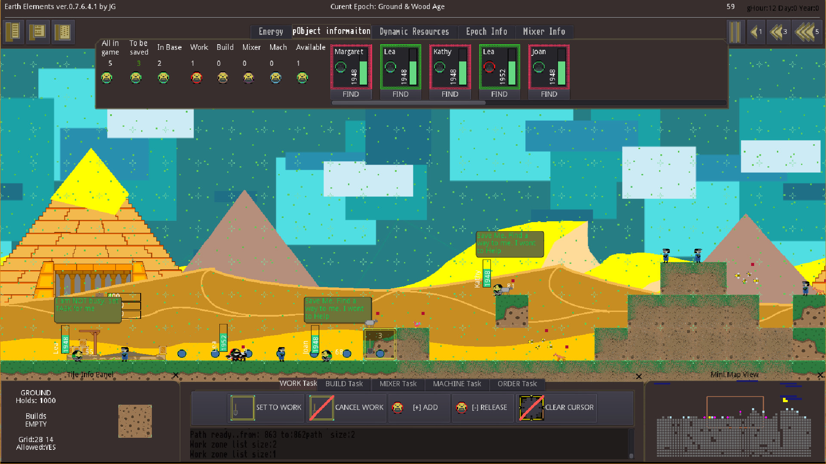Click the first book panel icon

13,31
